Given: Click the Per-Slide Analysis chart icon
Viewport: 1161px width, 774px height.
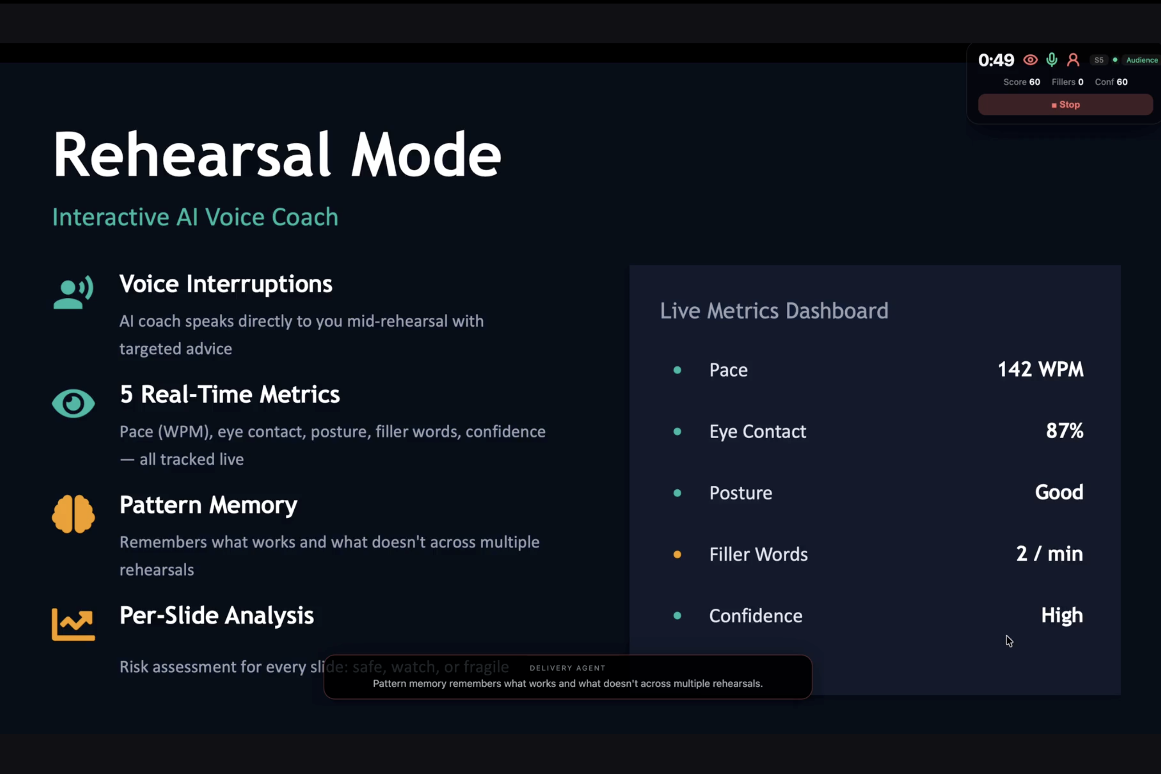Looking at the screenshot, I should tap(73, 624).
